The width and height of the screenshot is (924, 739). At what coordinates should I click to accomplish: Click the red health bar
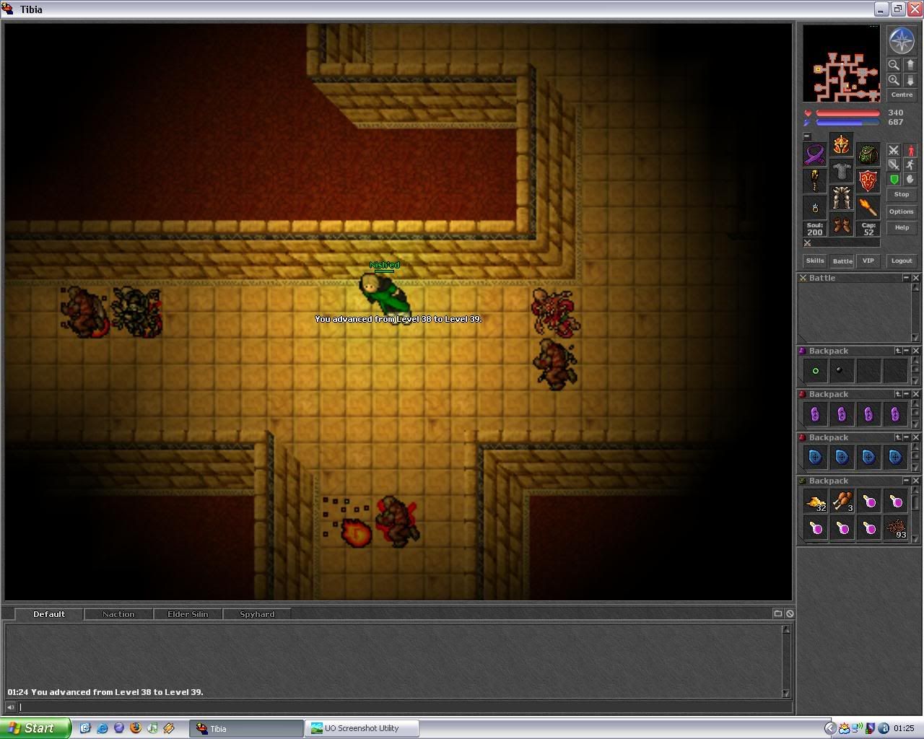pos(847,113)
